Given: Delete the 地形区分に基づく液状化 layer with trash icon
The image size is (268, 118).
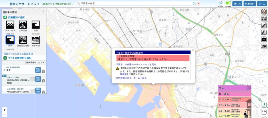Looking at the screenshot, I should click(43, 92).
